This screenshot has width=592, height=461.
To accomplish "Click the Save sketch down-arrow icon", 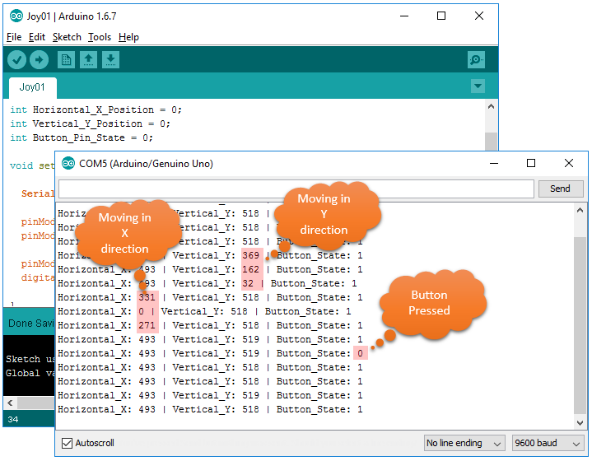I will (110, 59).
